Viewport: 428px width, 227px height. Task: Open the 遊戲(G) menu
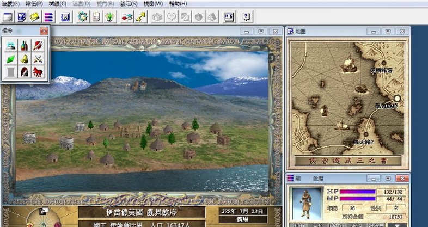[x=11, y=4]
